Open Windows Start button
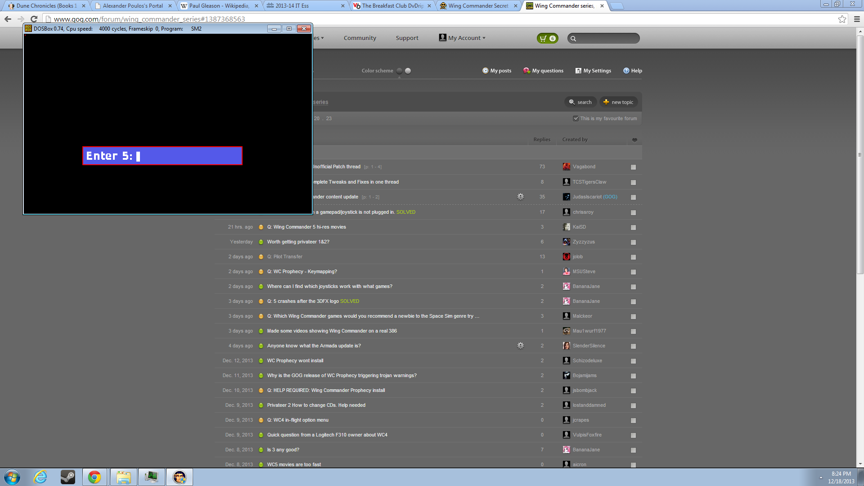This screenshot has height=486, width=864. pos(12,477)
